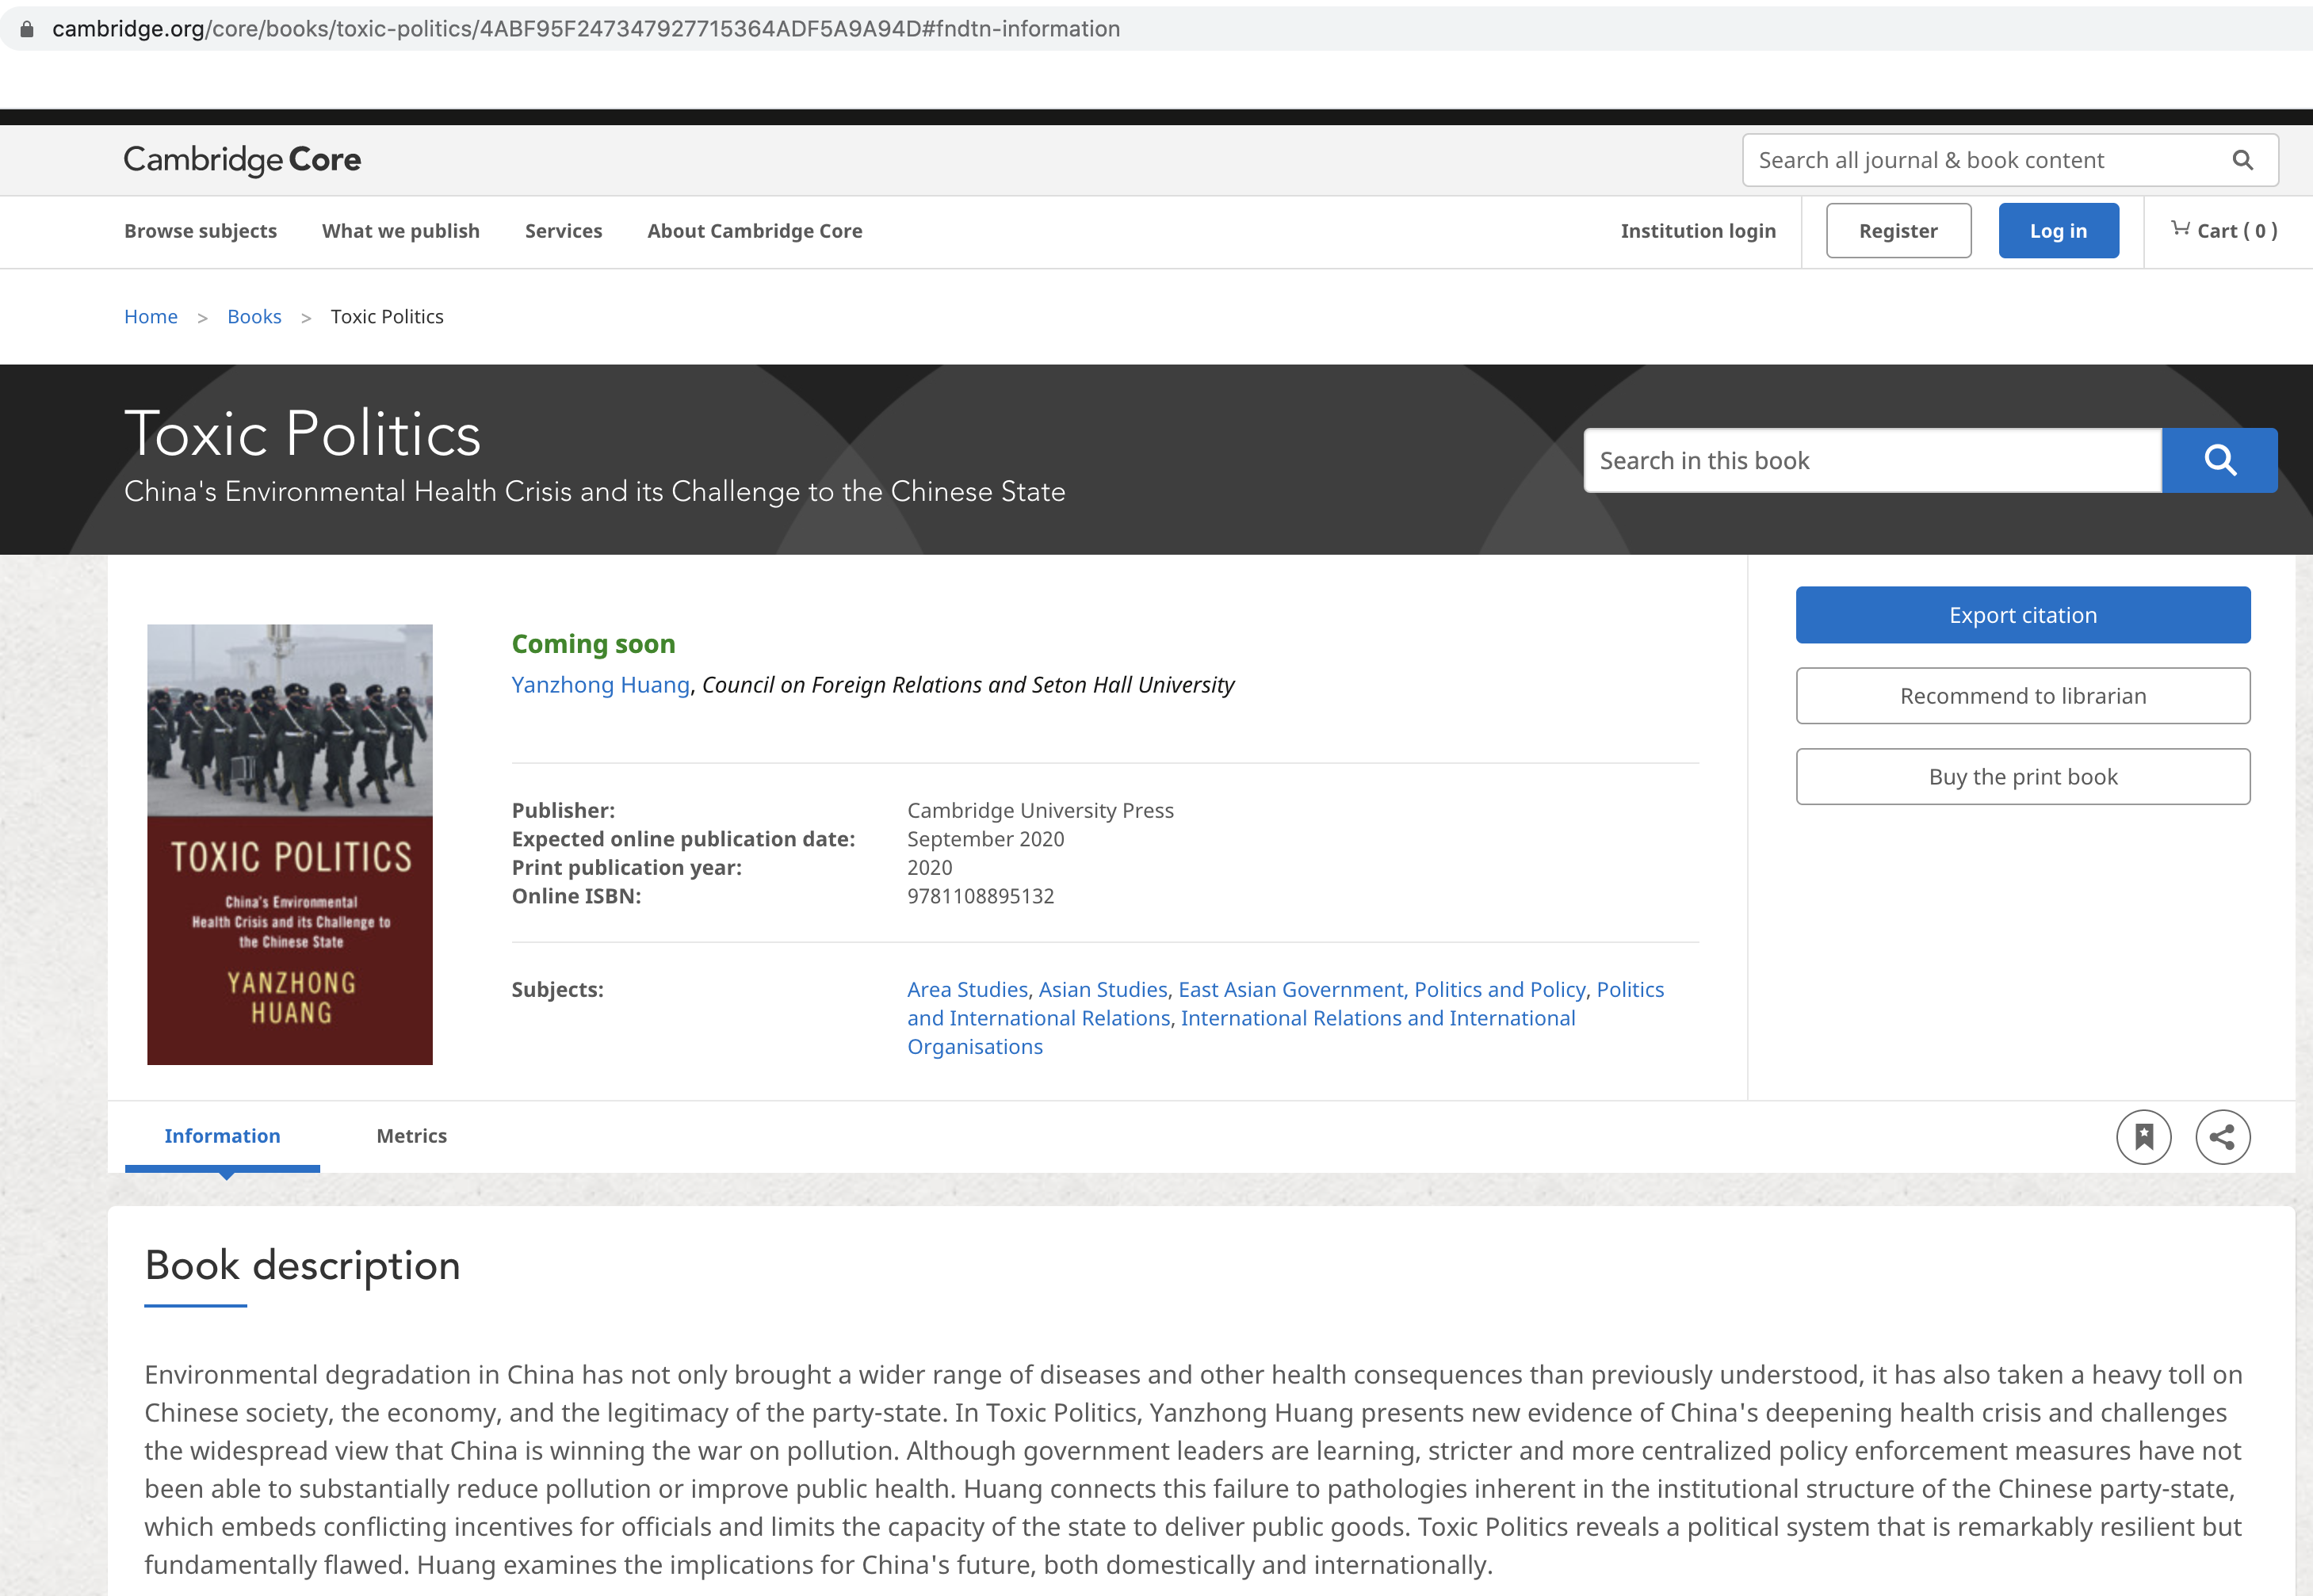Click the Print publication year value 2020

click(x=929, y=868)
